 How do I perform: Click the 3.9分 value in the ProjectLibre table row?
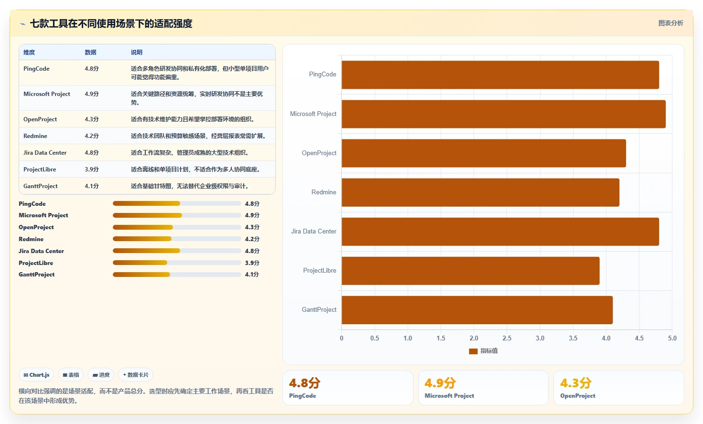pos(92,170)
